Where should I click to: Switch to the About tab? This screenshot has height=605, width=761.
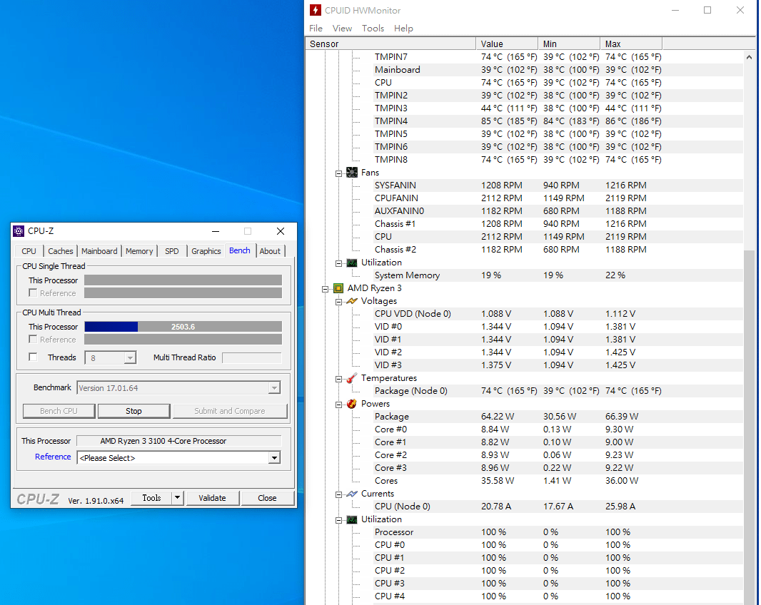270,251
